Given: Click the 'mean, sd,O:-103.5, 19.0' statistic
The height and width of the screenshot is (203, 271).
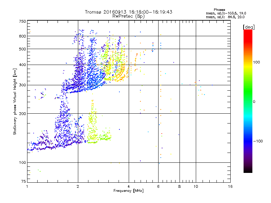Looking at the screenshot, I should point(226,13).
